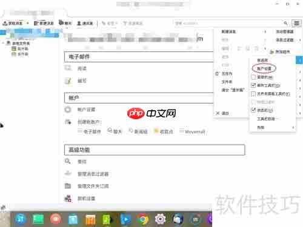The image size is (303, 227).
Task: Click the Manage message filters icon
Action: tap(68, 173)
